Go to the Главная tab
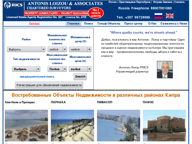192x144 pixels. [73, 24]
